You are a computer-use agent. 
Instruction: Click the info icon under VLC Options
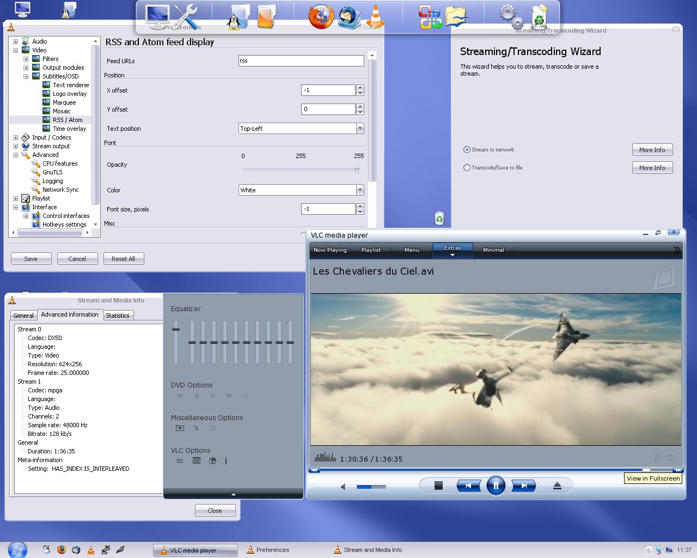226,461
